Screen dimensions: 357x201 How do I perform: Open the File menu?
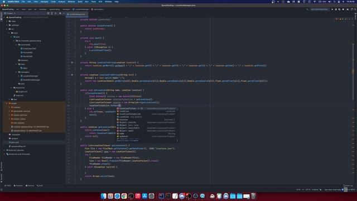tap(23, 2)
